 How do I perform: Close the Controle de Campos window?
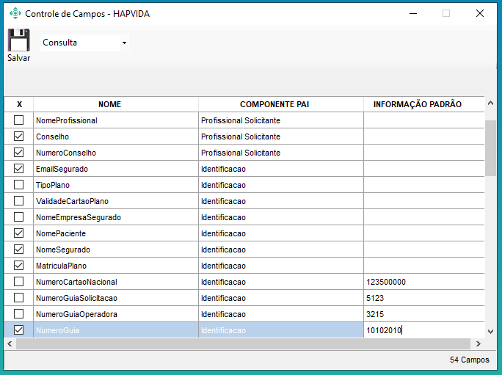[479, 13]
